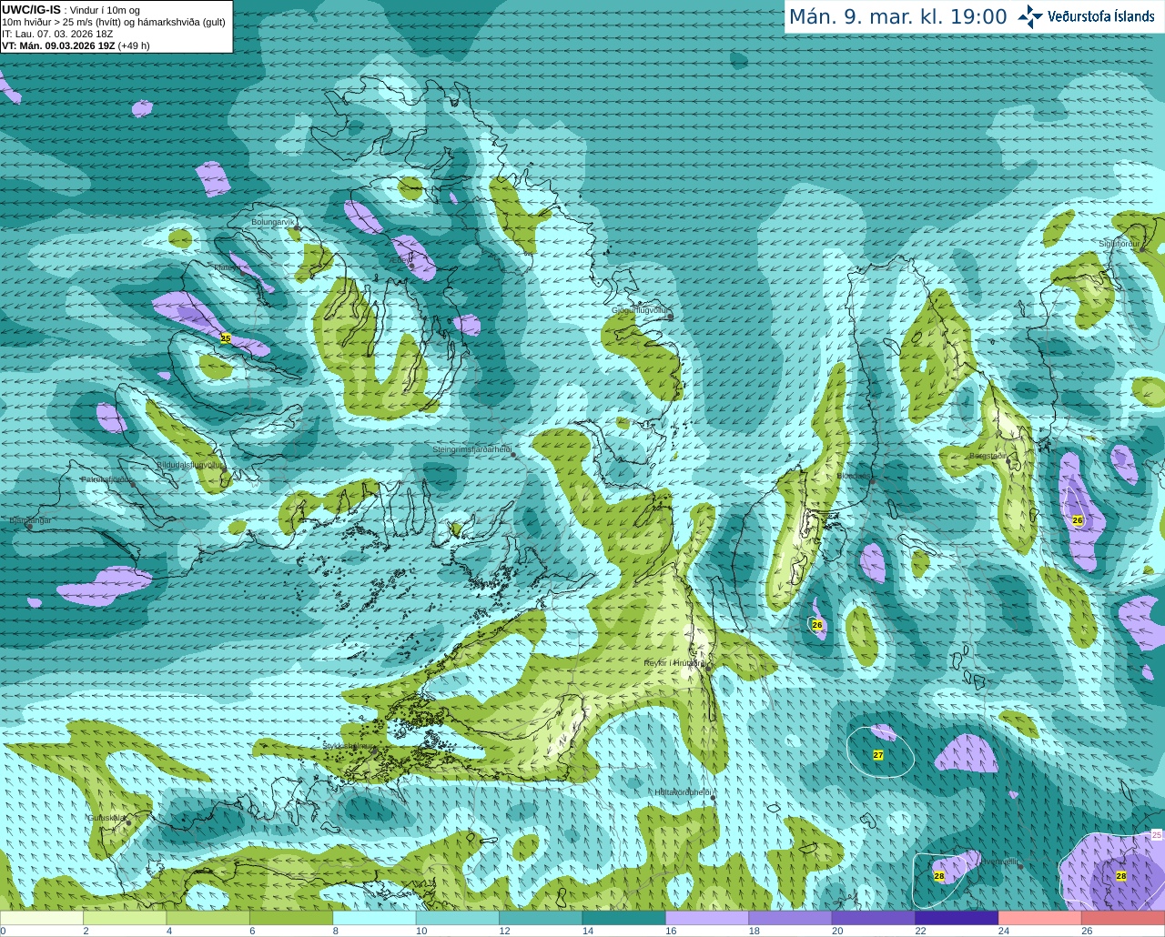Click the Bergstaðir station label
This screenshot has height=937, width=1165.
988,456
